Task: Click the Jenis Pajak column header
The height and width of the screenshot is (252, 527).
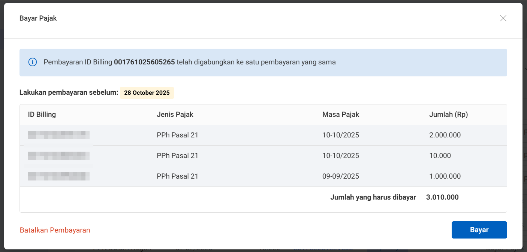Action: (x=175, y=115)
